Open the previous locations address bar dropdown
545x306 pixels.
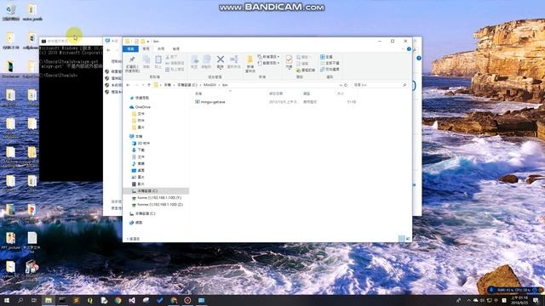pos(341,85)
